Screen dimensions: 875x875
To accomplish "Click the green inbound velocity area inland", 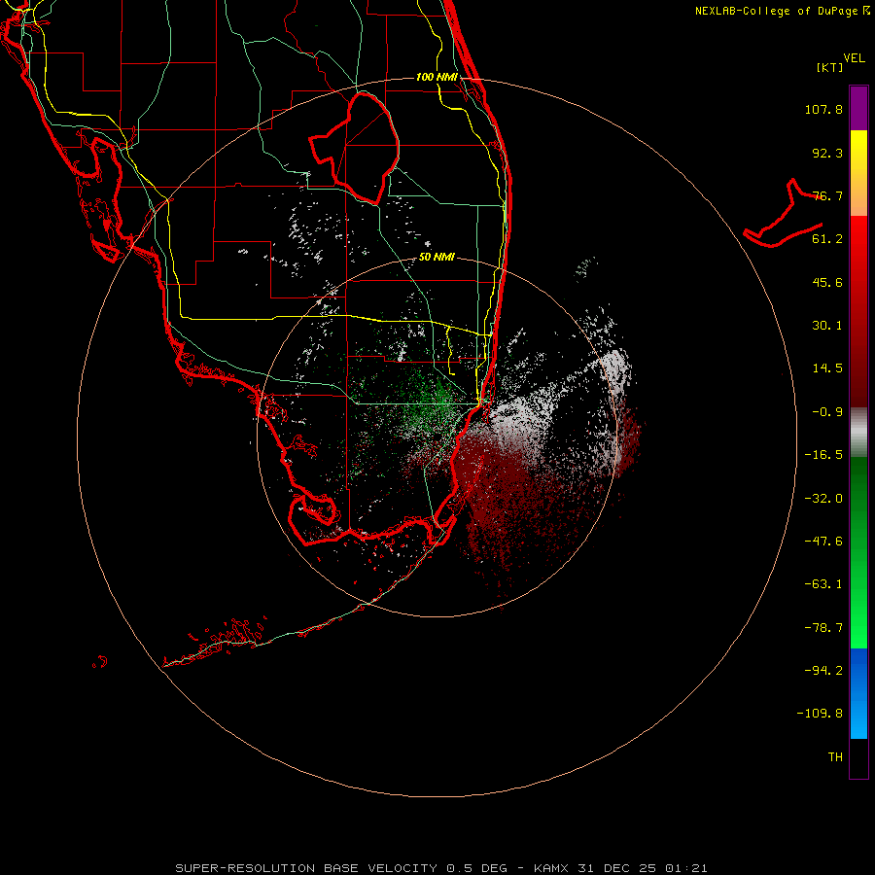I will pyautogui.click(x=433, y=402).
